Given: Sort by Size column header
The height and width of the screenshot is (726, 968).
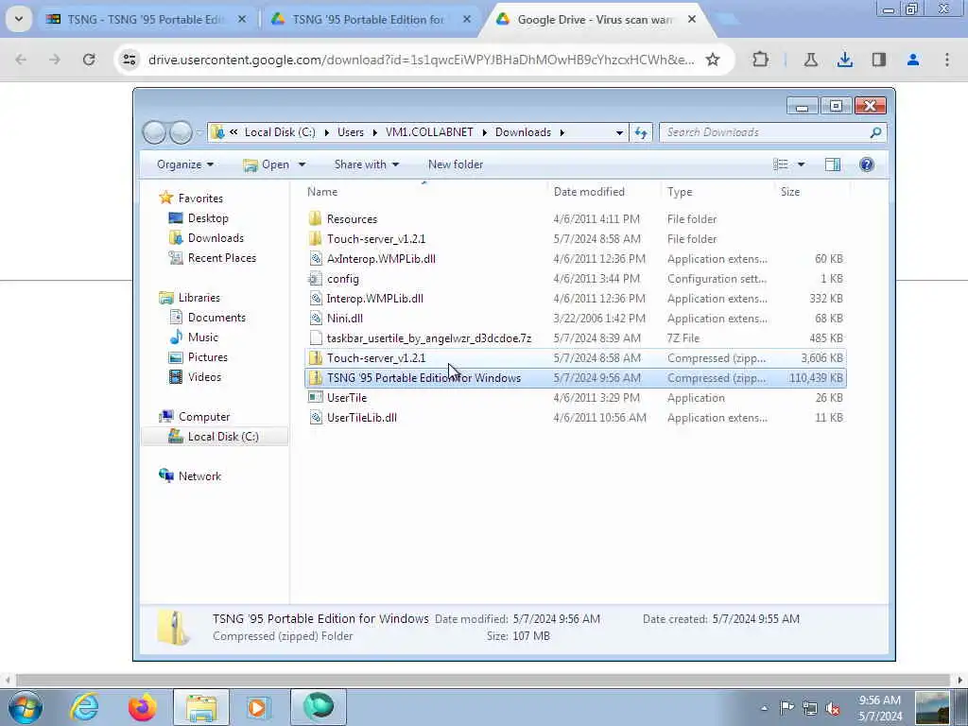Looking at the screenshot, I should click(x=812, y=191).
